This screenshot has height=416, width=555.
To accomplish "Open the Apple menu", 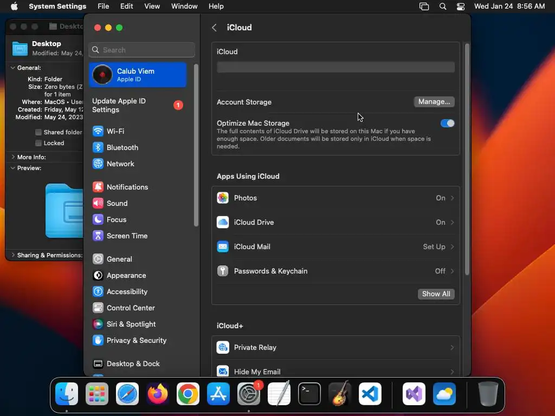I will (x=14, y=6).
